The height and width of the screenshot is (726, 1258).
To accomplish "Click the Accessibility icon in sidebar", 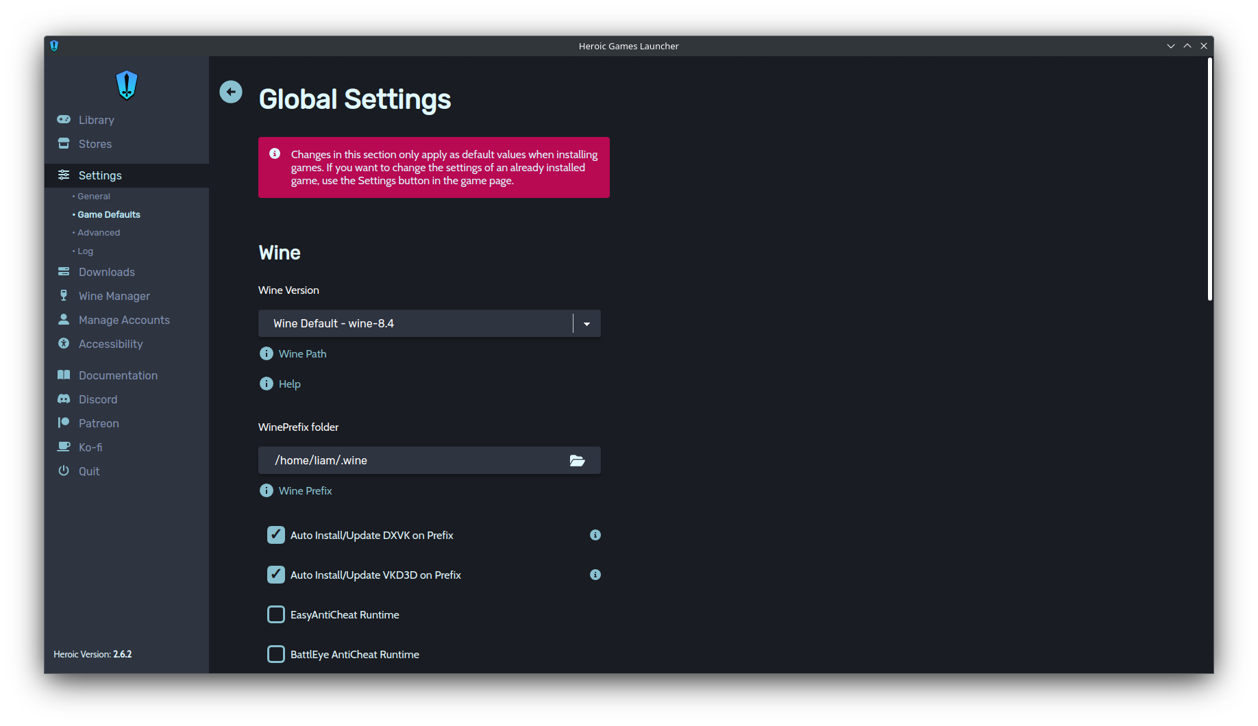I will [64, 343].
